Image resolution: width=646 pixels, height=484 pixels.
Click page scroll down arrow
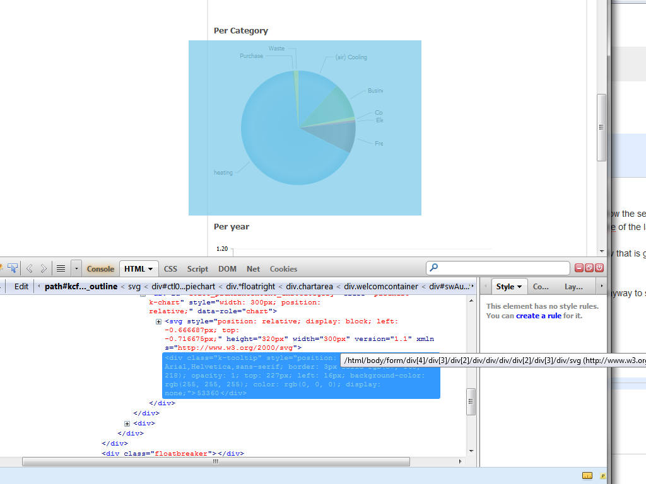(x=602, y=251)
